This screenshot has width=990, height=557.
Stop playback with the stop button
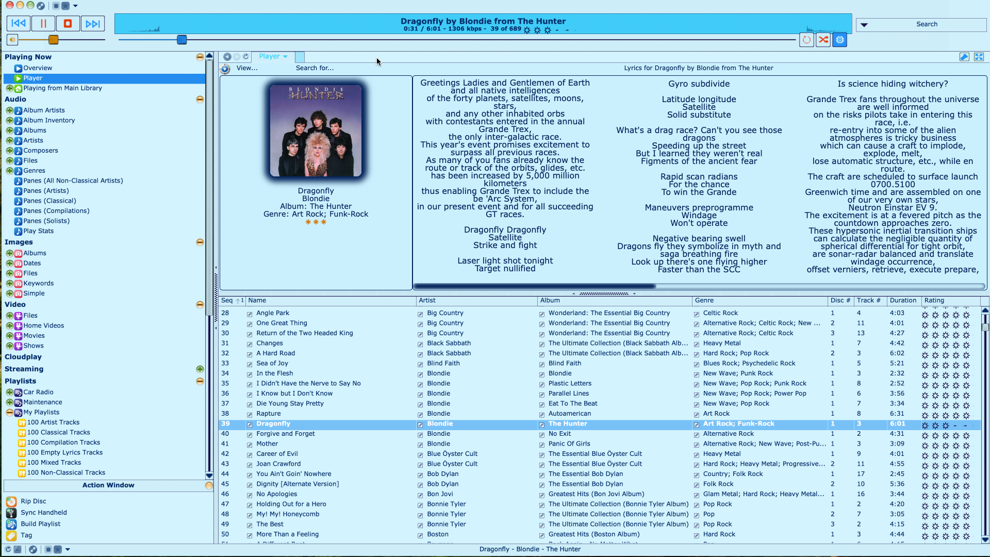[68, 23]
